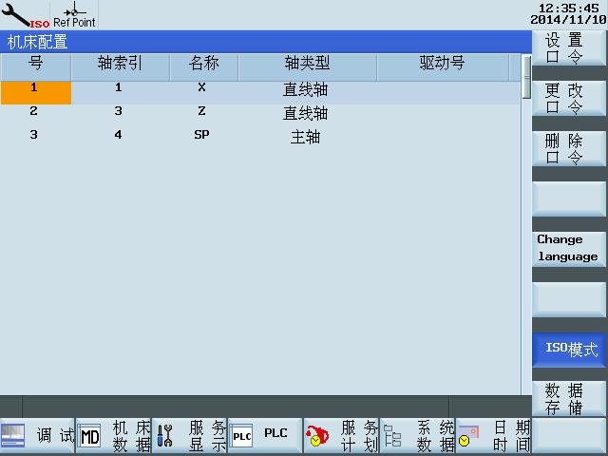Image resolution: width=608 pixels, height=456 pixels.
Task: Click the 主轴 axis type cell
Action: [306, 137]
